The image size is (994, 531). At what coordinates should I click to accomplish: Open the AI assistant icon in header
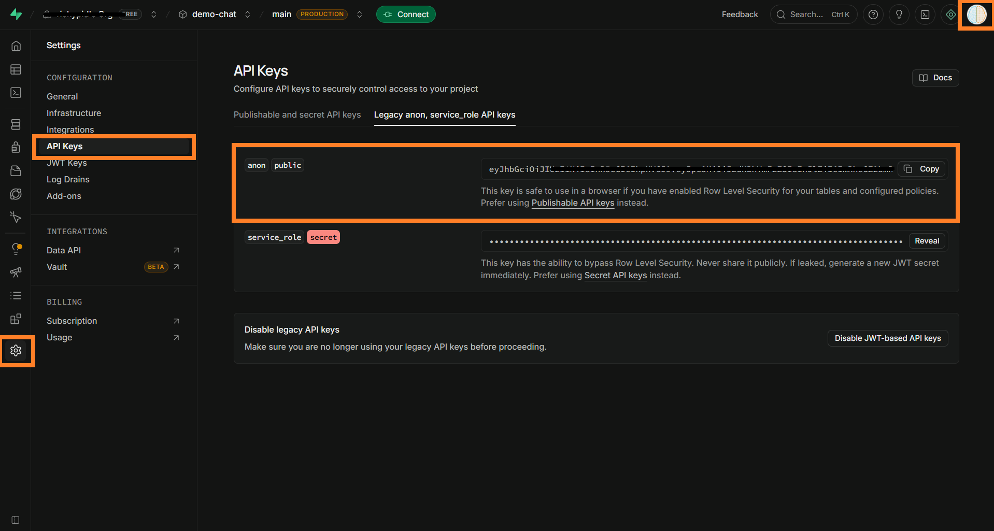tap(951, 15)
